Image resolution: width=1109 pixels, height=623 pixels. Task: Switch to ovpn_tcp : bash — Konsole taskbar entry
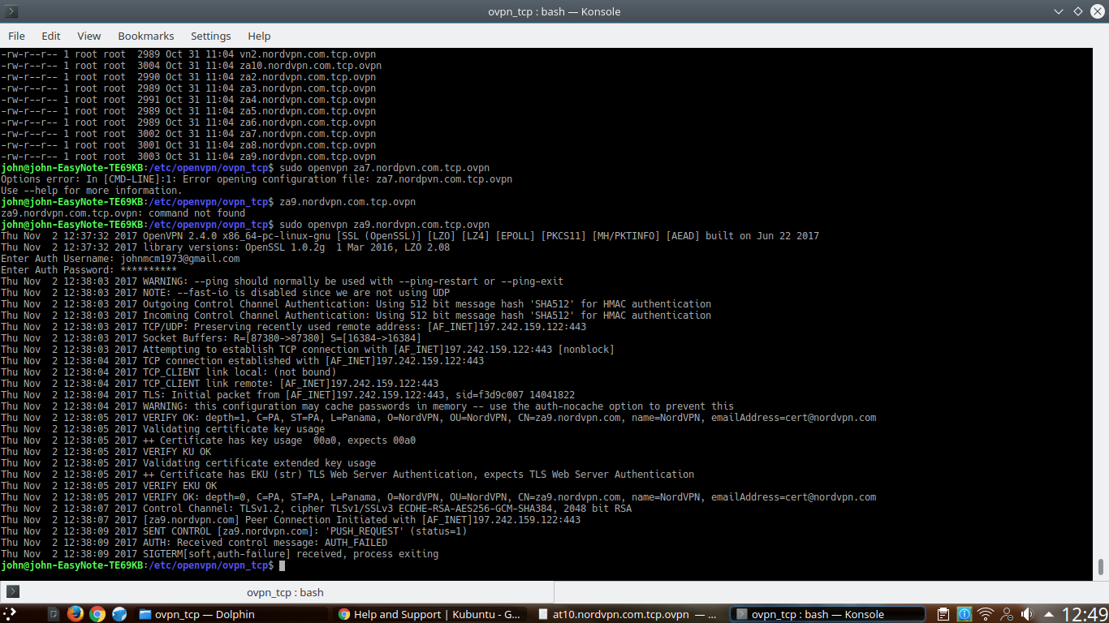point(826,614)
